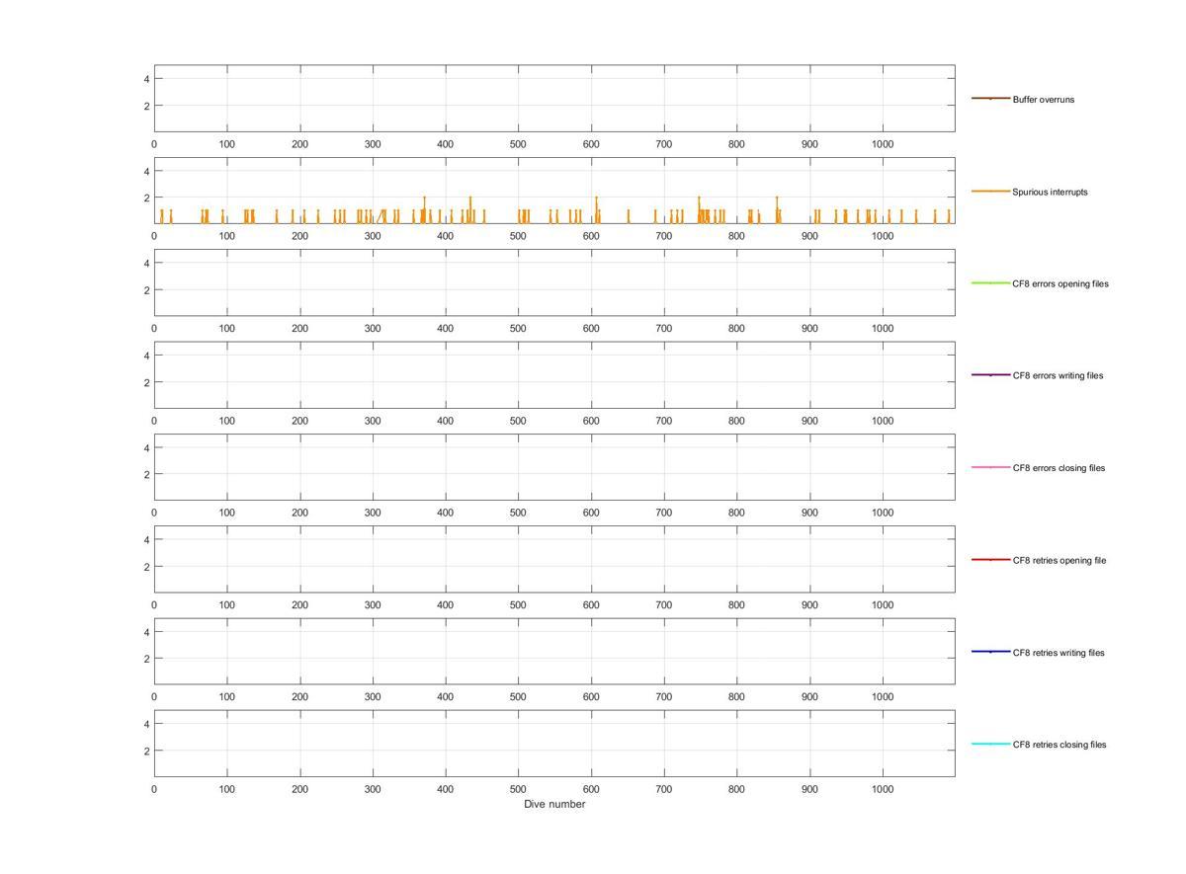Click the 'CF8 errors closing files' legend label

1059,468
